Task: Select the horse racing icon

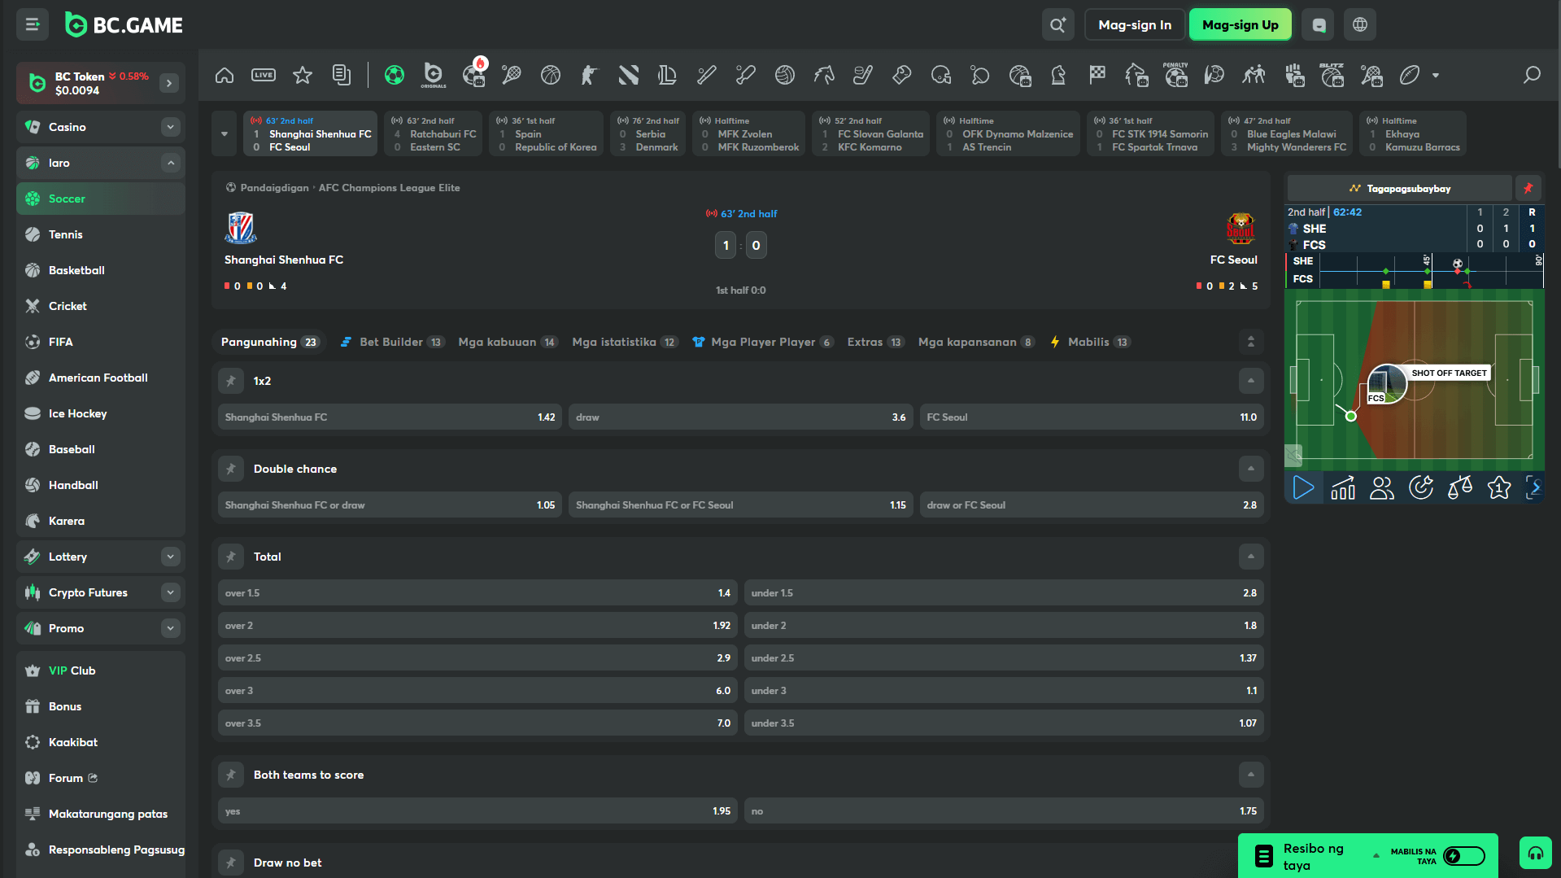Action: [x=824, y=76]
